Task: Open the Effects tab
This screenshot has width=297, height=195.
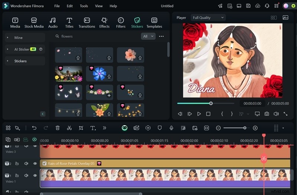Action: [x=104, y=23]
